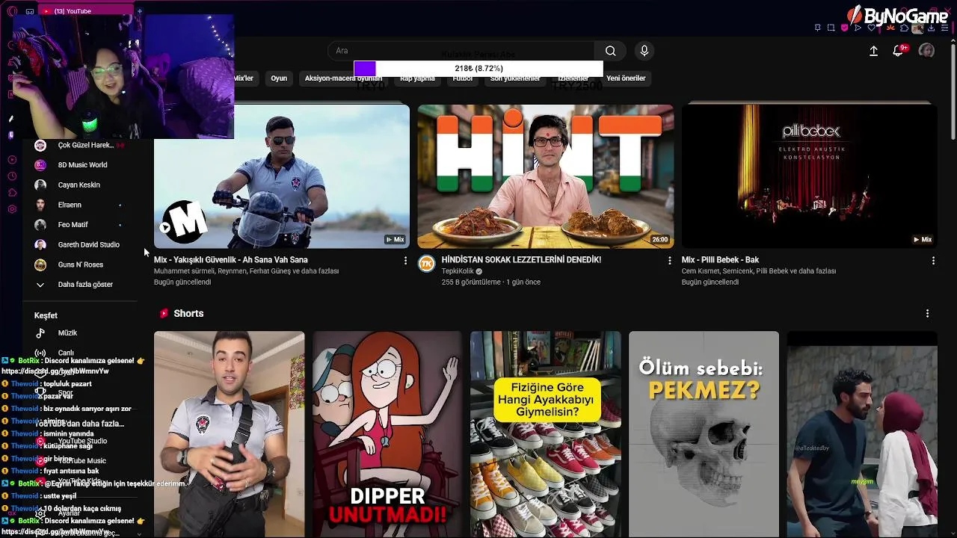Image resolution: width=957 pixels, height=538 pixels.
Task: Open the browser easy setup menu icon
Action: point(945,28)
